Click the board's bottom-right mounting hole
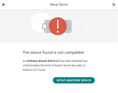118x93 pixels. point(69,31)
